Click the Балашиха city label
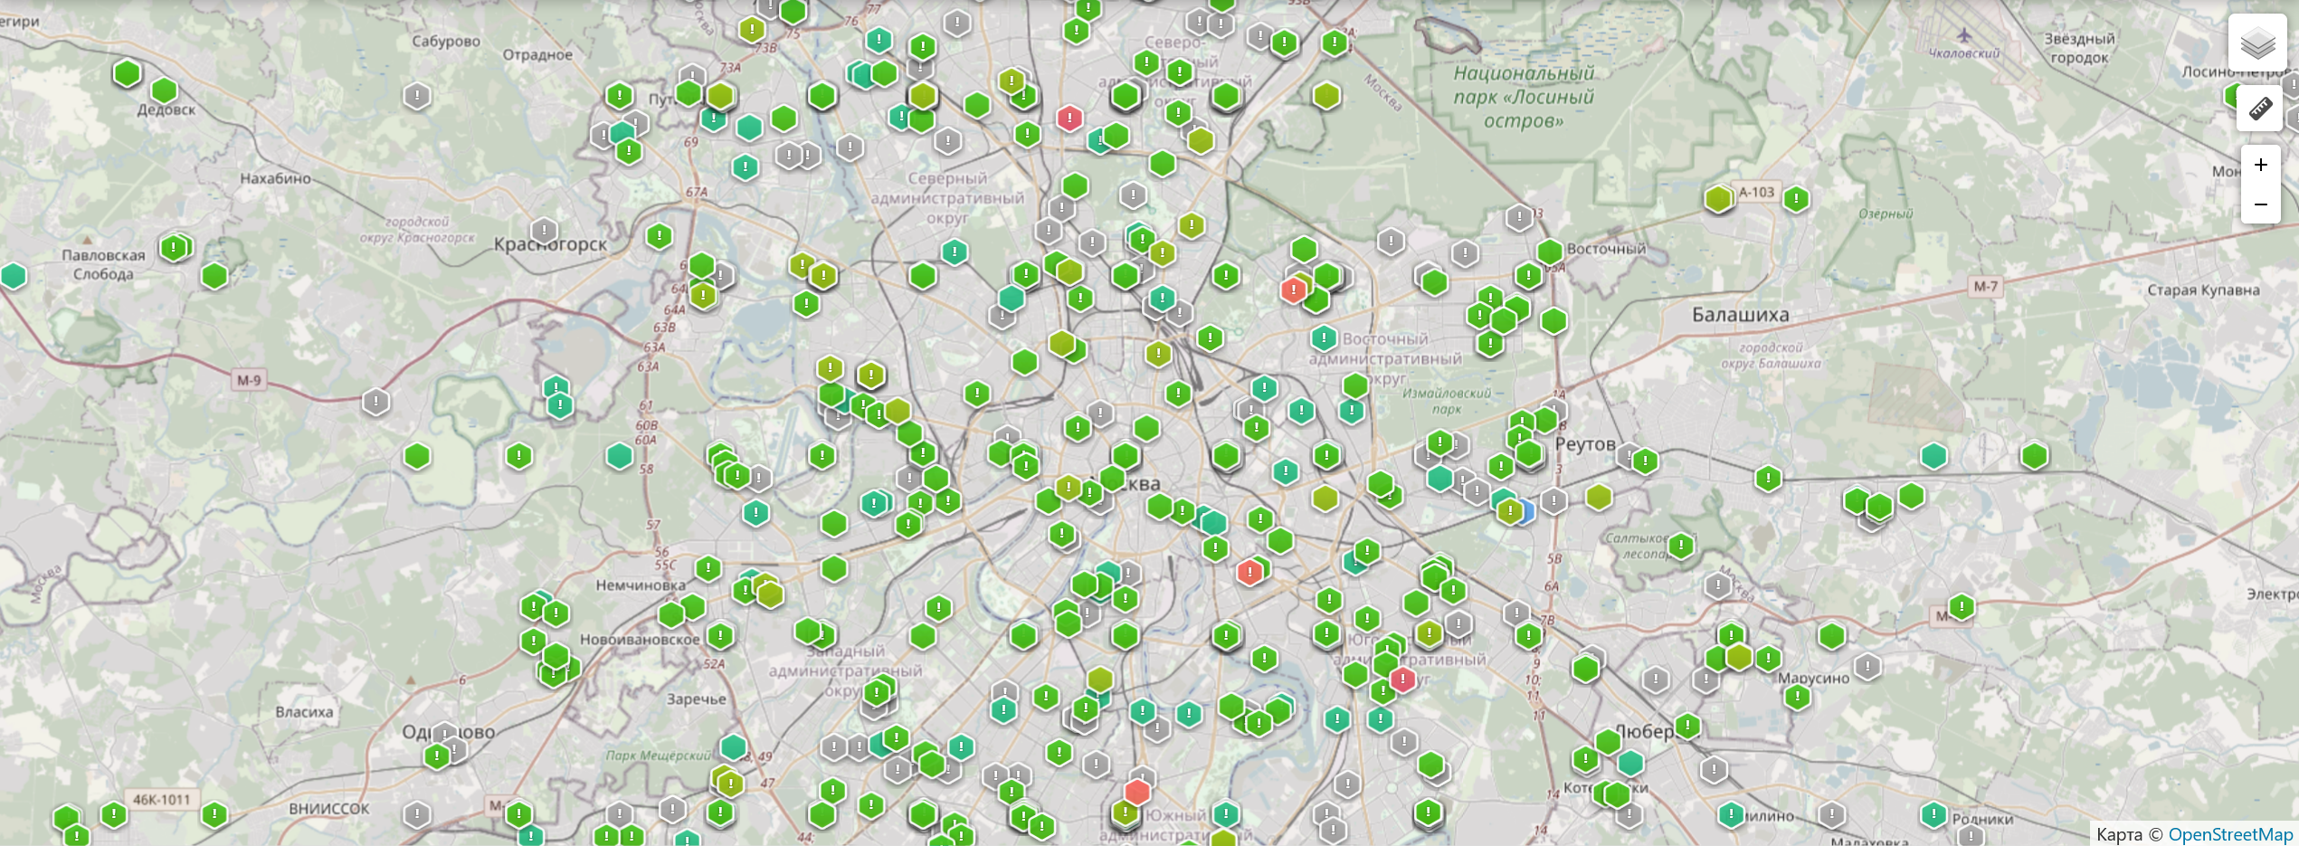The height and width of the screenshot is (846, 2299). 1741,315
